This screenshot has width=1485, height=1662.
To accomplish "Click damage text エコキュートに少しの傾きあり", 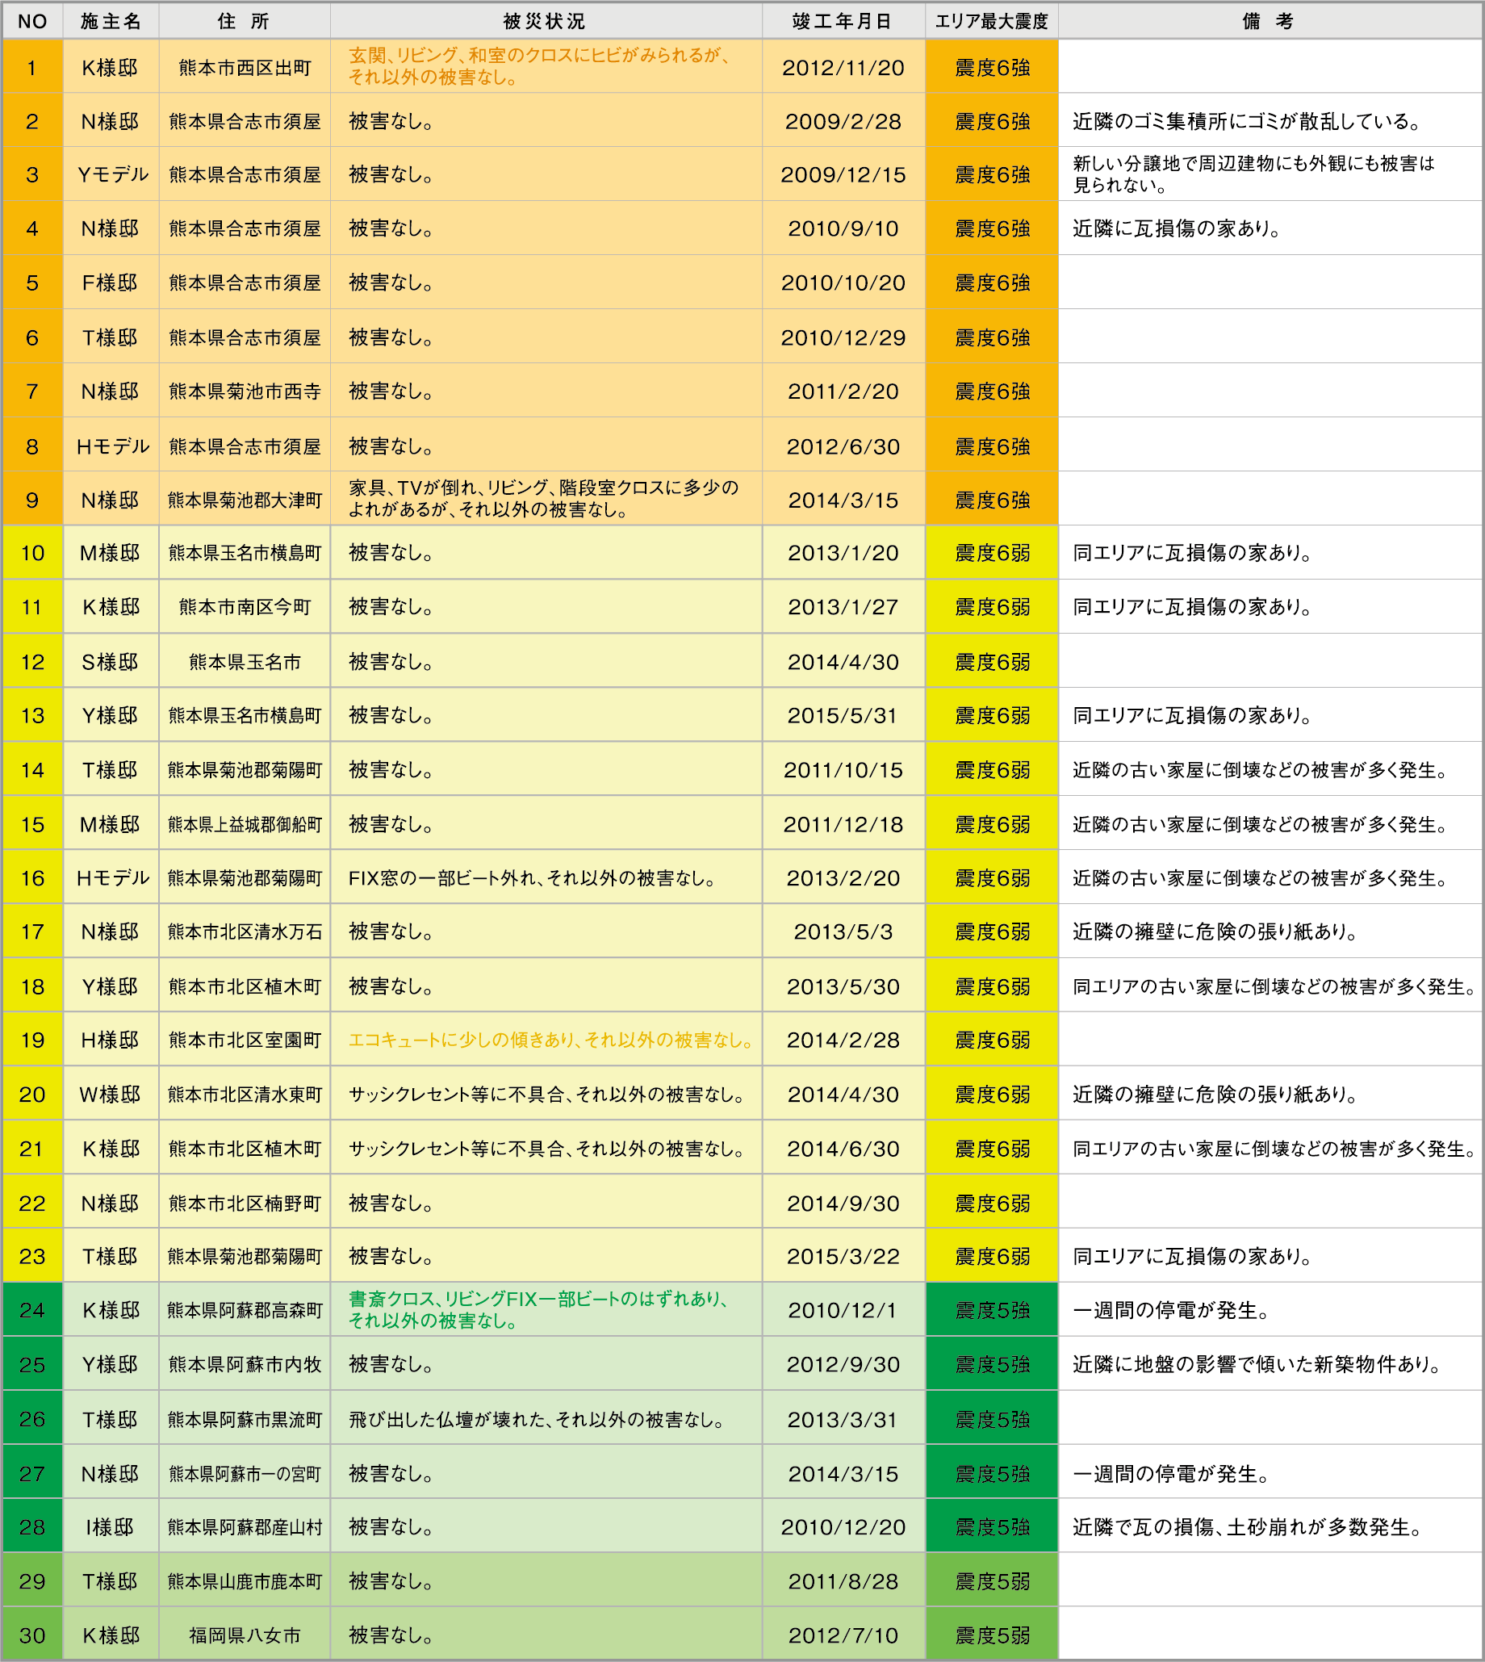I will (550, 1040).
